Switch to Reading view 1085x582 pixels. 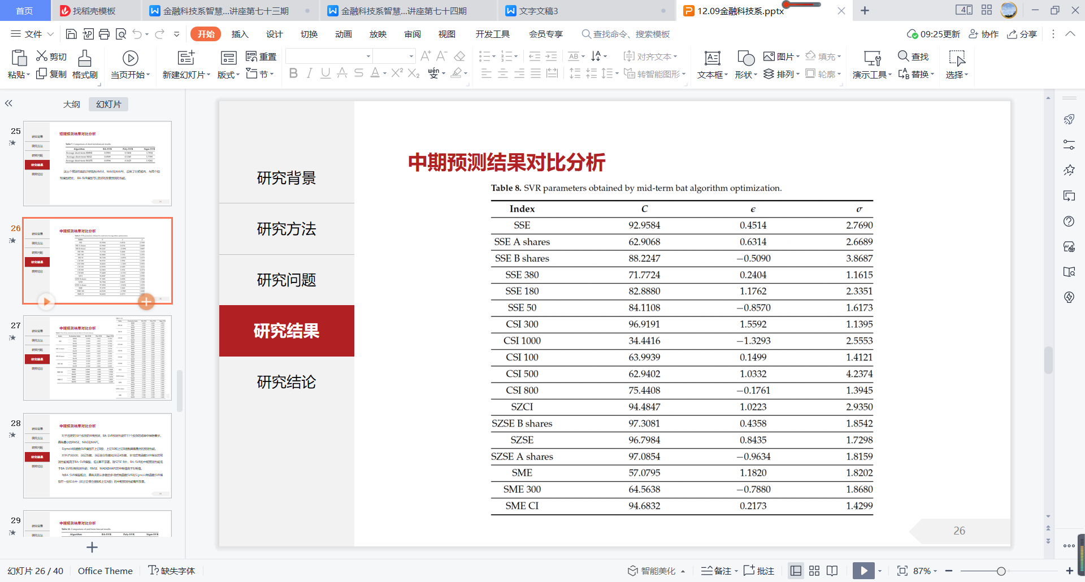[832, 571]
